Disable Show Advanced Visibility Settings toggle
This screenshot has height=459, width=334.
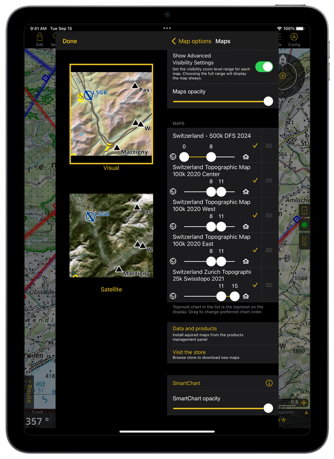click(264, 67)
